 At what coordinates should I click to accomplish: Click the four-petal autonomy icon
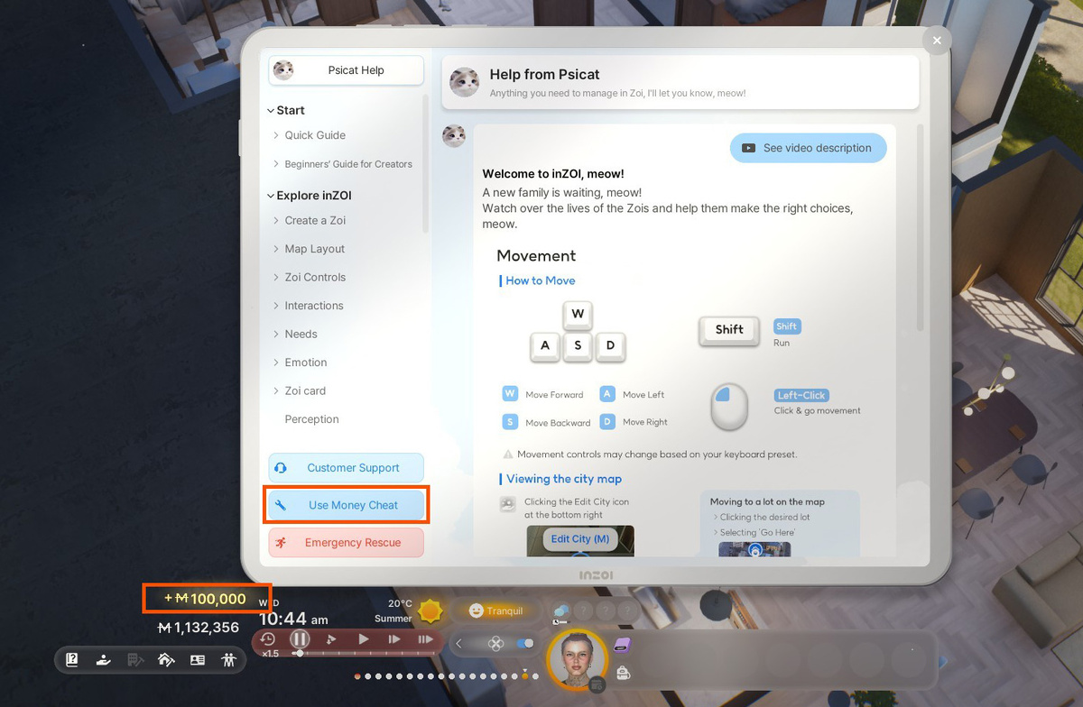(x=495, y=644)
